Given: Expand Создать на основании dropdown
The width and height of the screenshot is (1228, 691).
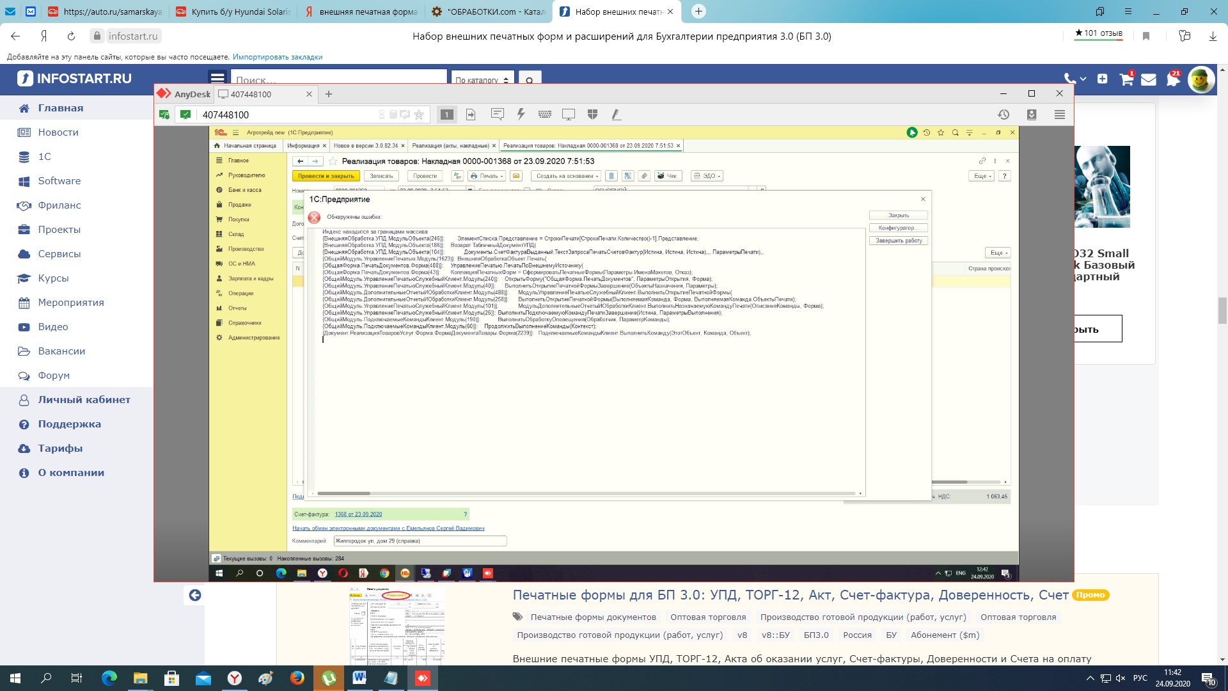Looking at the screenshot, I should 565,176.
